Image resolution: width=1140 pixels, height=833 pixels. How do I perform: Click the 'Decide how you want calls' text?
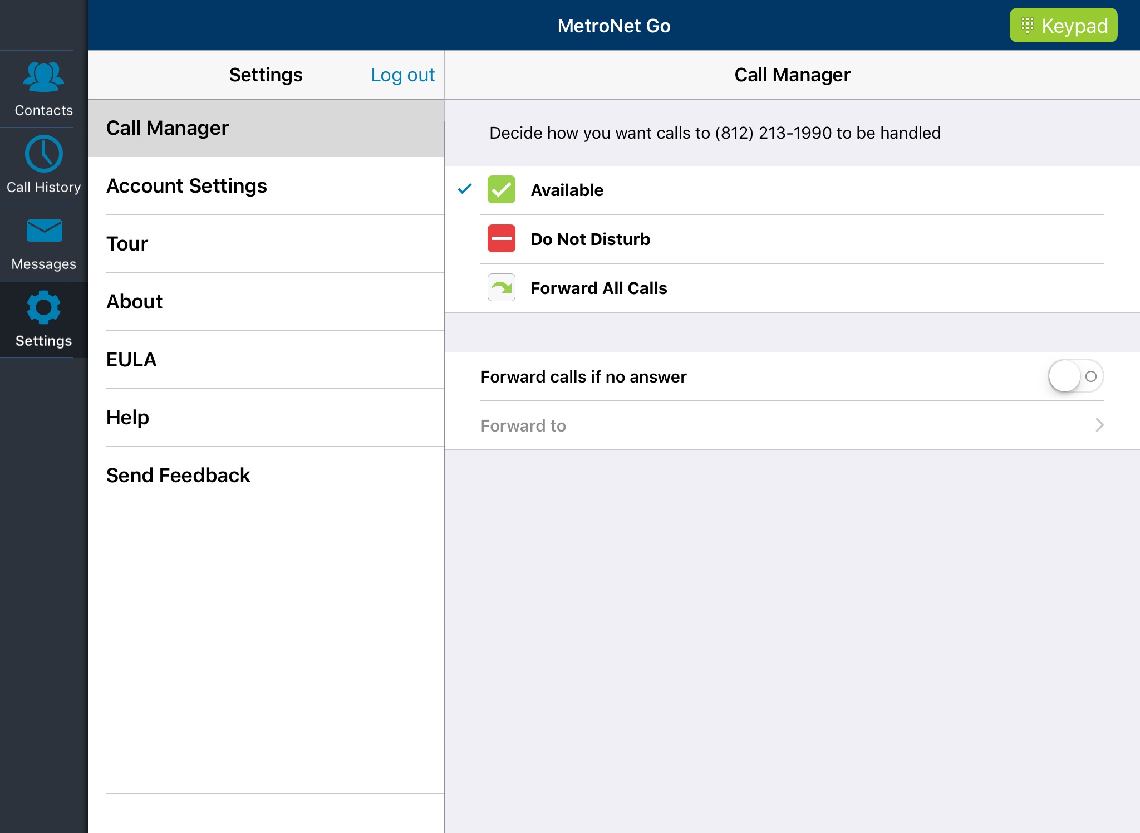pyautogui.click(x=715, y=133)
